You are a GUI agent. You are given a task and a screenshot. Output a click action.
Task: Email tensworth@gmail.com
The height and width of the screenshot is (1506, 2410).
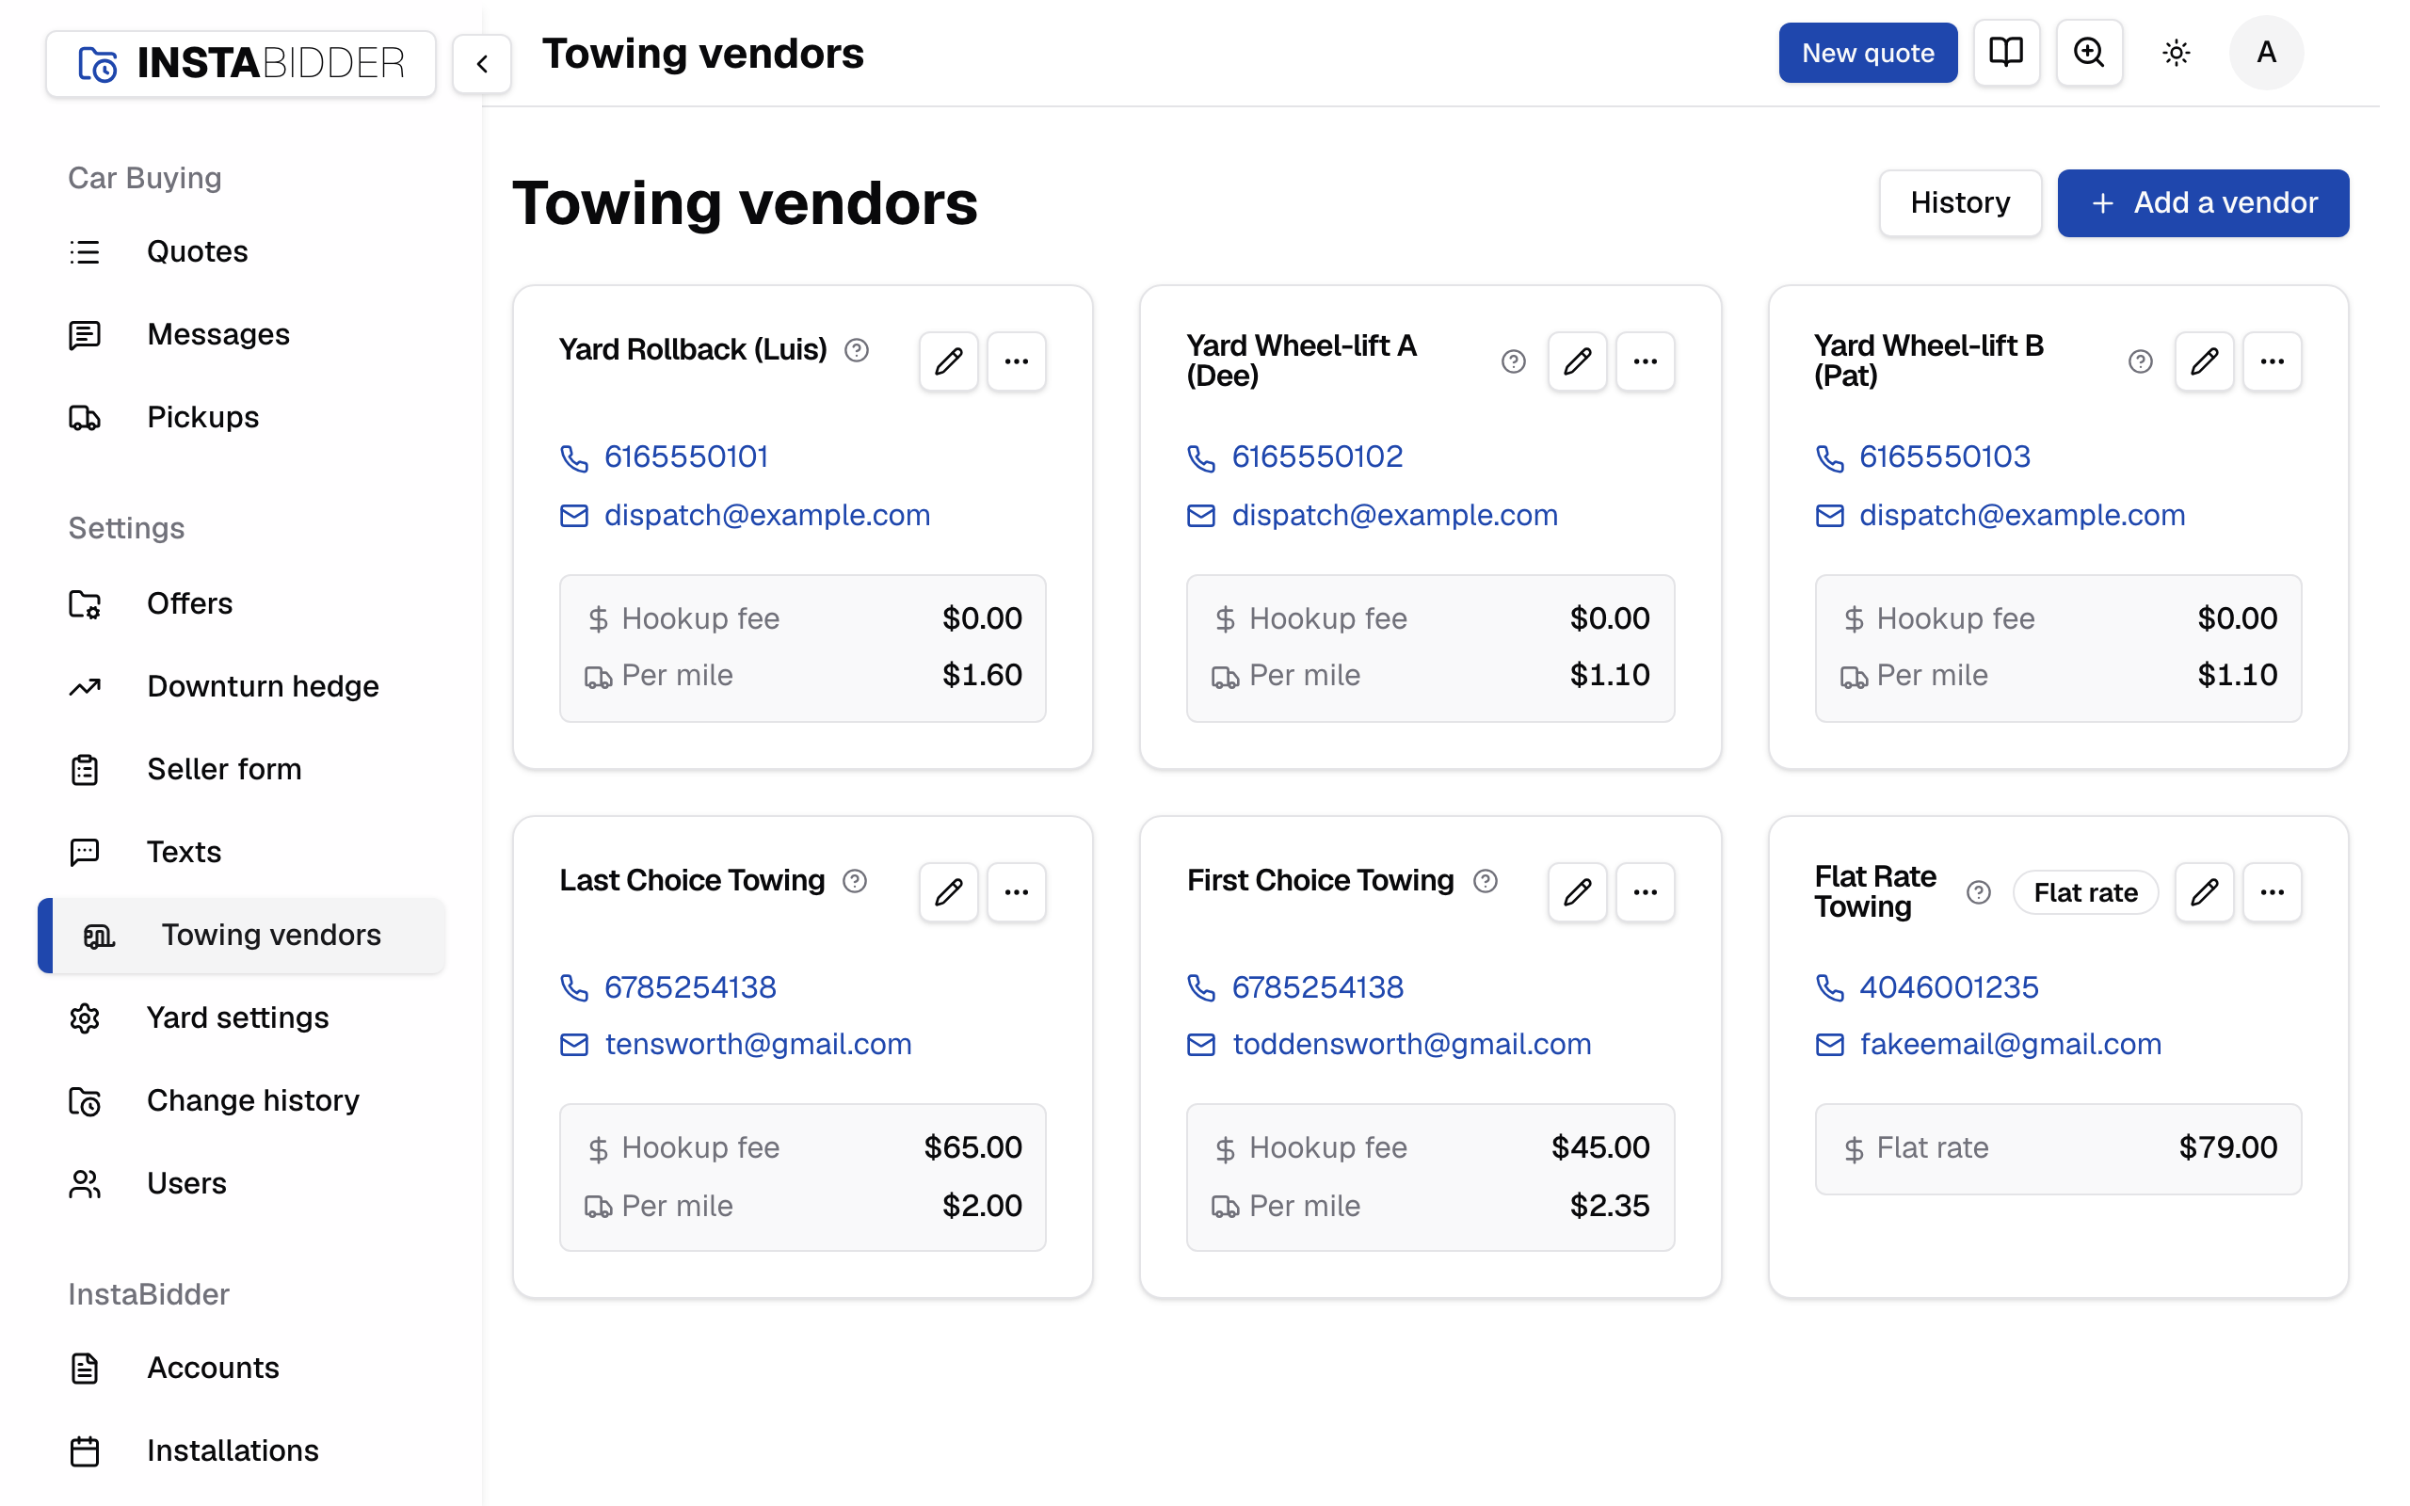[x=758, y=1044]
